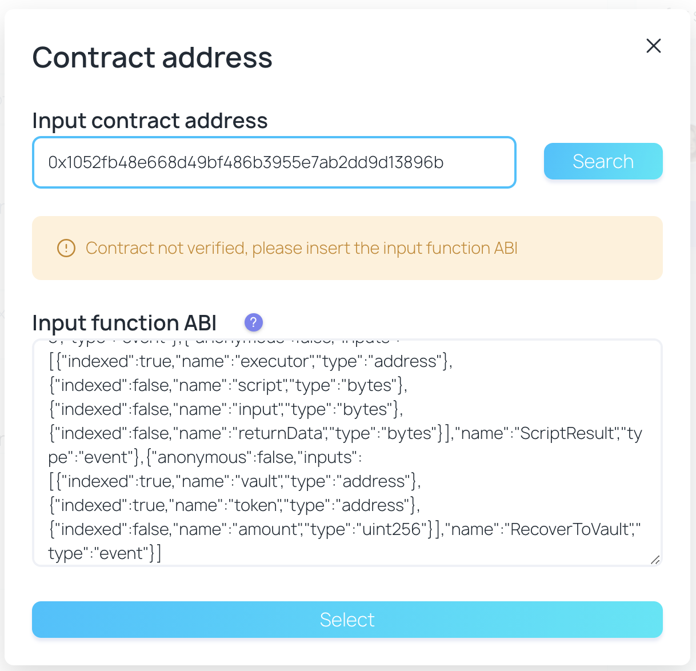Close the Contract address dialog
This screenshot has height=671, width=696.
click(x=653, y=46)
